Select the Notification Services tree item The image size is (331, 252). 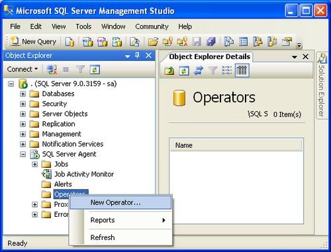point(73,144)
